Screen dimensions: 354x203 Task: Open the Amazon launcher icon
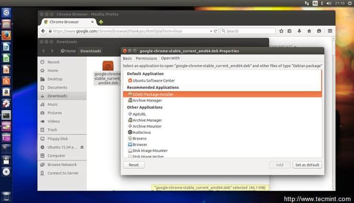click(x=6, y=92)
